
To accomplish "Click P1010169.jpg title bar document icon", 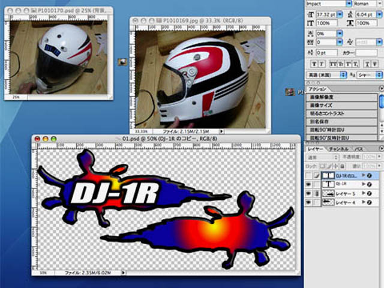I will pyautogui.click(x=158, y=21).
